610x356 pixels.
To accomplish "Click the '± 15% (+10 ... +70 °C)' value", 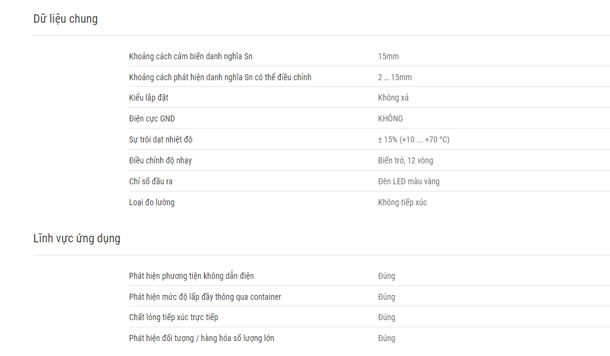I will click(x=414, y=140).
